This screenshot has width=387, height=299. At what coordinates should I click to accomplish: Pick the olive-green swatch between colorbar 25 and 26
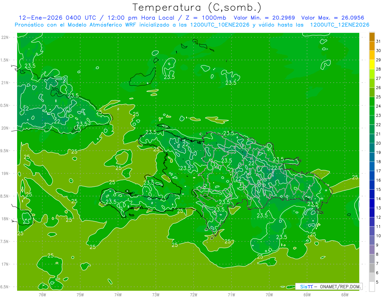pyautogui.click(x=372, y=92)
